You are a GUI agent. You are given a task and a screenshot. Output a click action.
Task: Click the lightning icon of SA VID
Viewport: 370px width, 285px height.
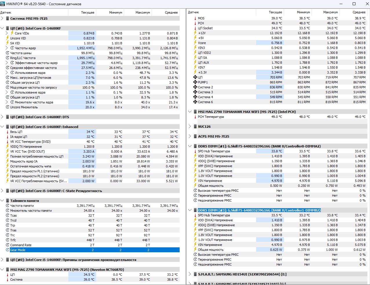coord(8,43)
